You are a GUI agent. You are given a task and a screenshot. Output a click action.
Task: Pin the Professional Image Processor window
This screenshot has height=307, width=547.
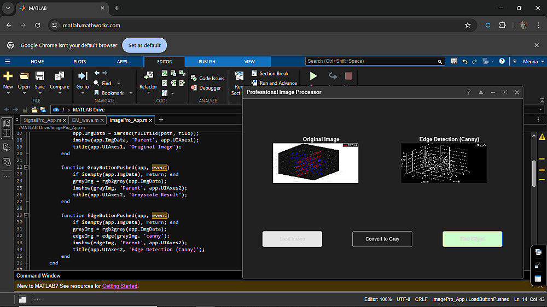point(469,92)
